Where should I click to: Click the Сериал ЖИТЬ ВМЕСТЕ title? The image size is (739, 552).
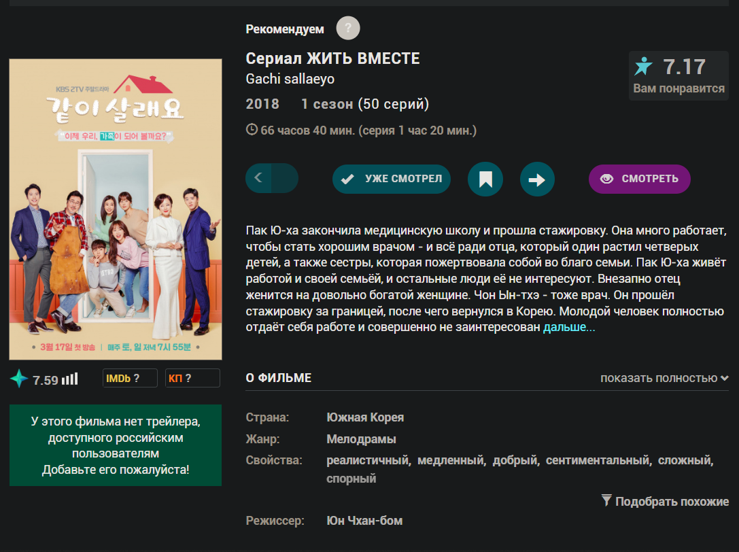pos(332,58)
